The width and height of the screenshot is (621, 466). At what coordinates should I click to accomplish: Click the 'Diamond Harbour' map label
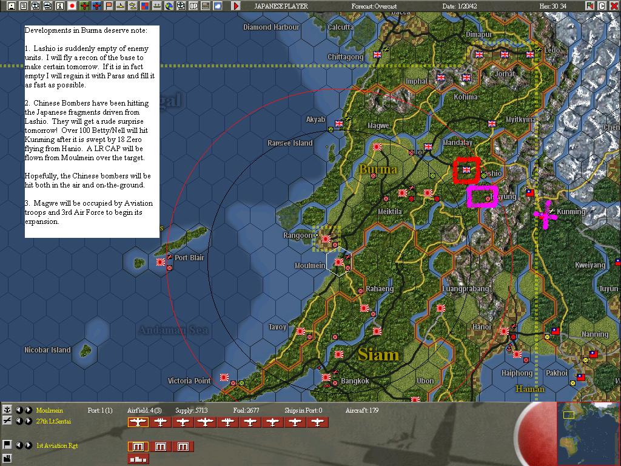(x=271, y=27)
